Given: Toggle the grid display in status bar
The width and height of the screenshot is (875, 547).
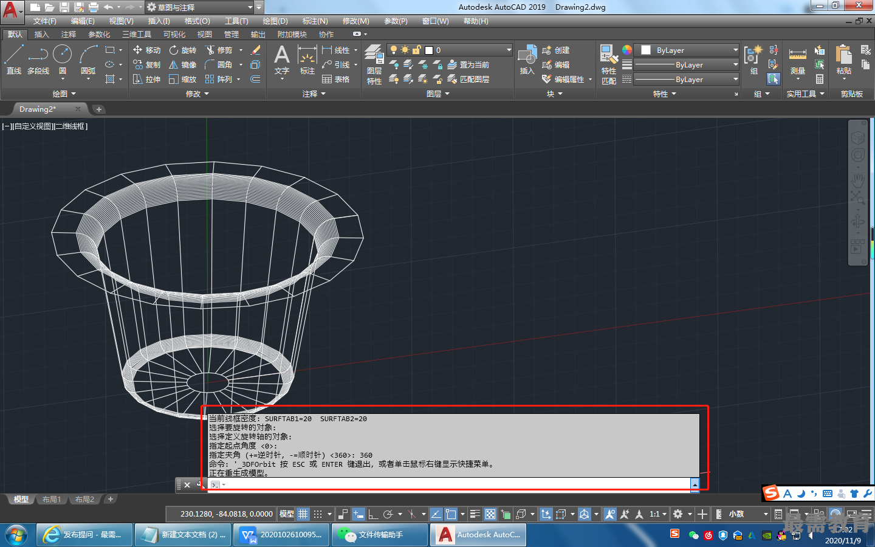Looking at the screenshot, I should coord(303,514).
